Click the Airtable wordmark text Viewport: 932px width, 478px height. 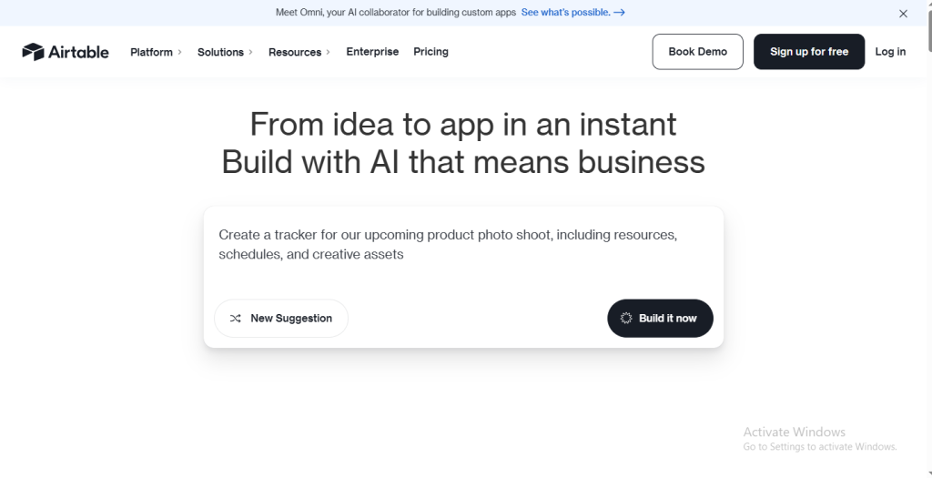79,52
